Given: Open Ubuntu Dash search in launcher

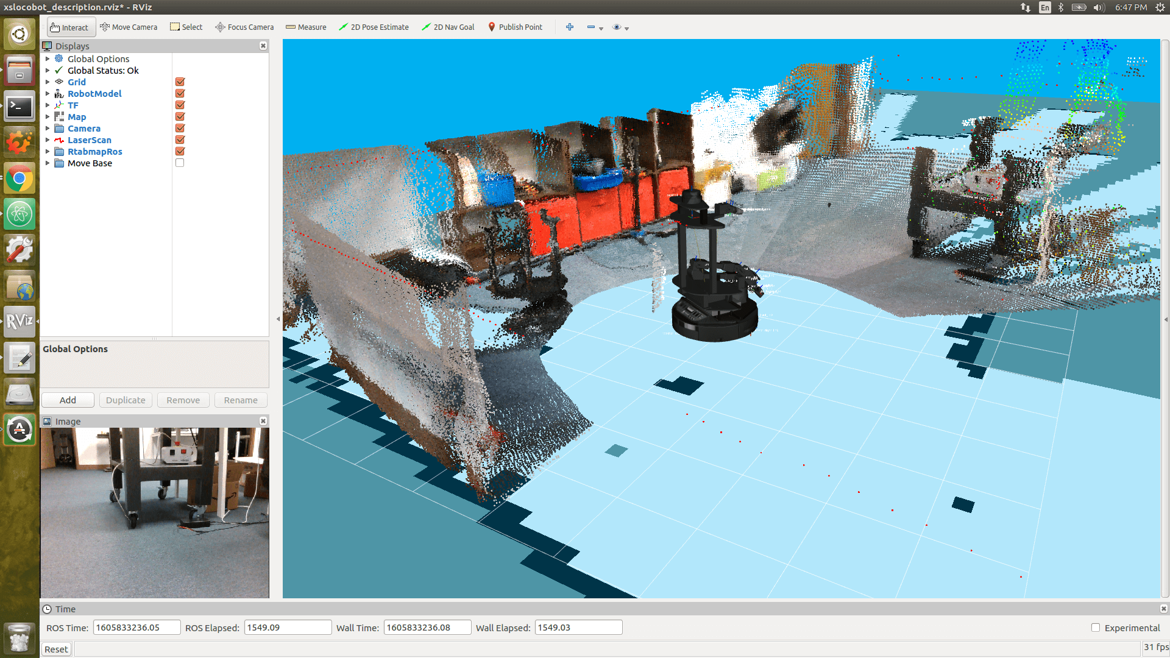Looking at the screenshot, I should 19,34.
